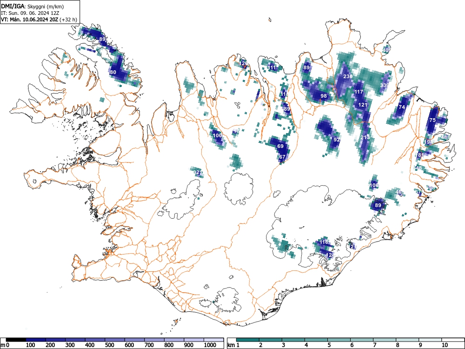Click the 'IT: Sun. 09. 06. 2024 12Z' line
The height and width of the screenshot is (349, 465).
click(29, 13)
